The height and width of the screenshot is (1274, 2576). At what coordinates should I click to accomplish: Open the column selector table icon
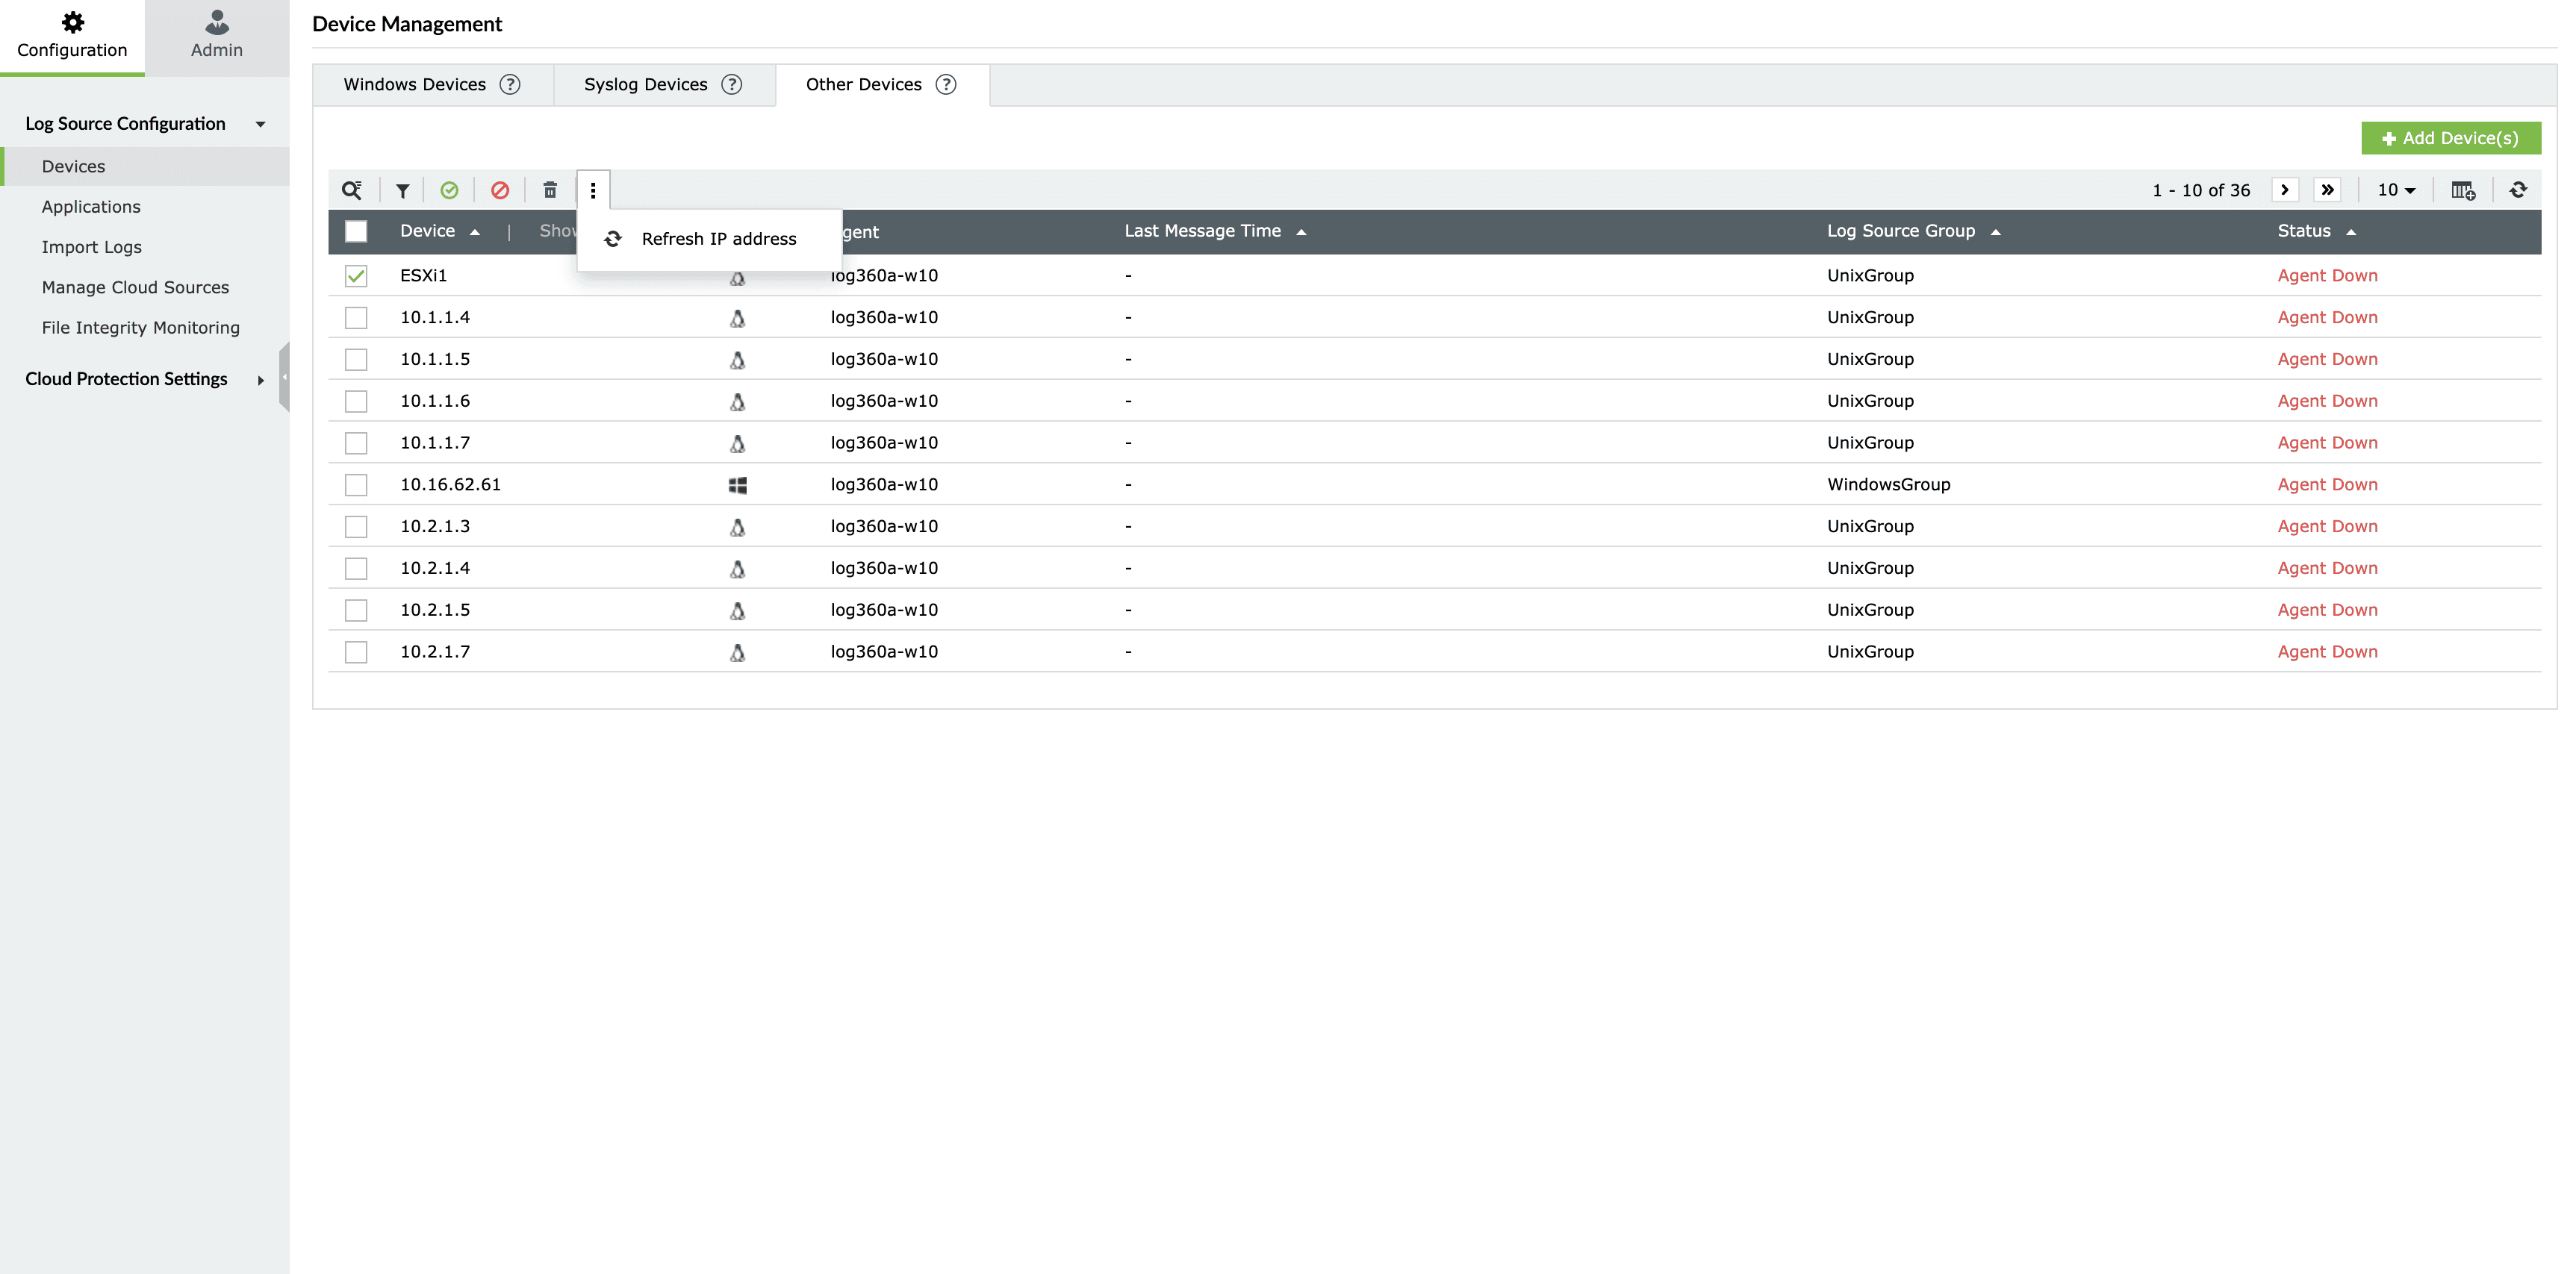coord(2462,190)
